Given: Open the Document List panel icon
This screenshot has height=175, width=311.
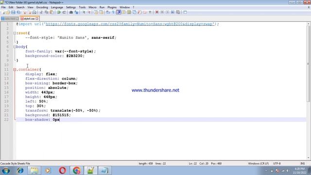Looking at the screenshot, I should (134, 12).
